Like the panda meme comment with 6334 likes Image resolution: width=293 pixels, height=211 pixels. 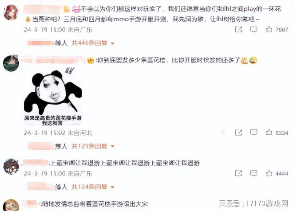coord(269,132)
